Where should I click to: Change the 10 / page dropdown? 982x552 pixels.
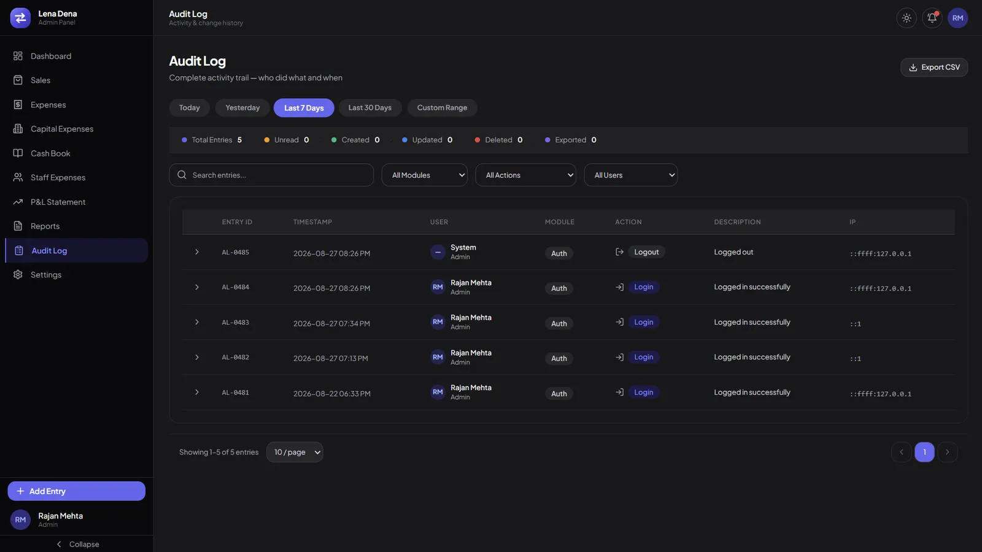(295, 452)
